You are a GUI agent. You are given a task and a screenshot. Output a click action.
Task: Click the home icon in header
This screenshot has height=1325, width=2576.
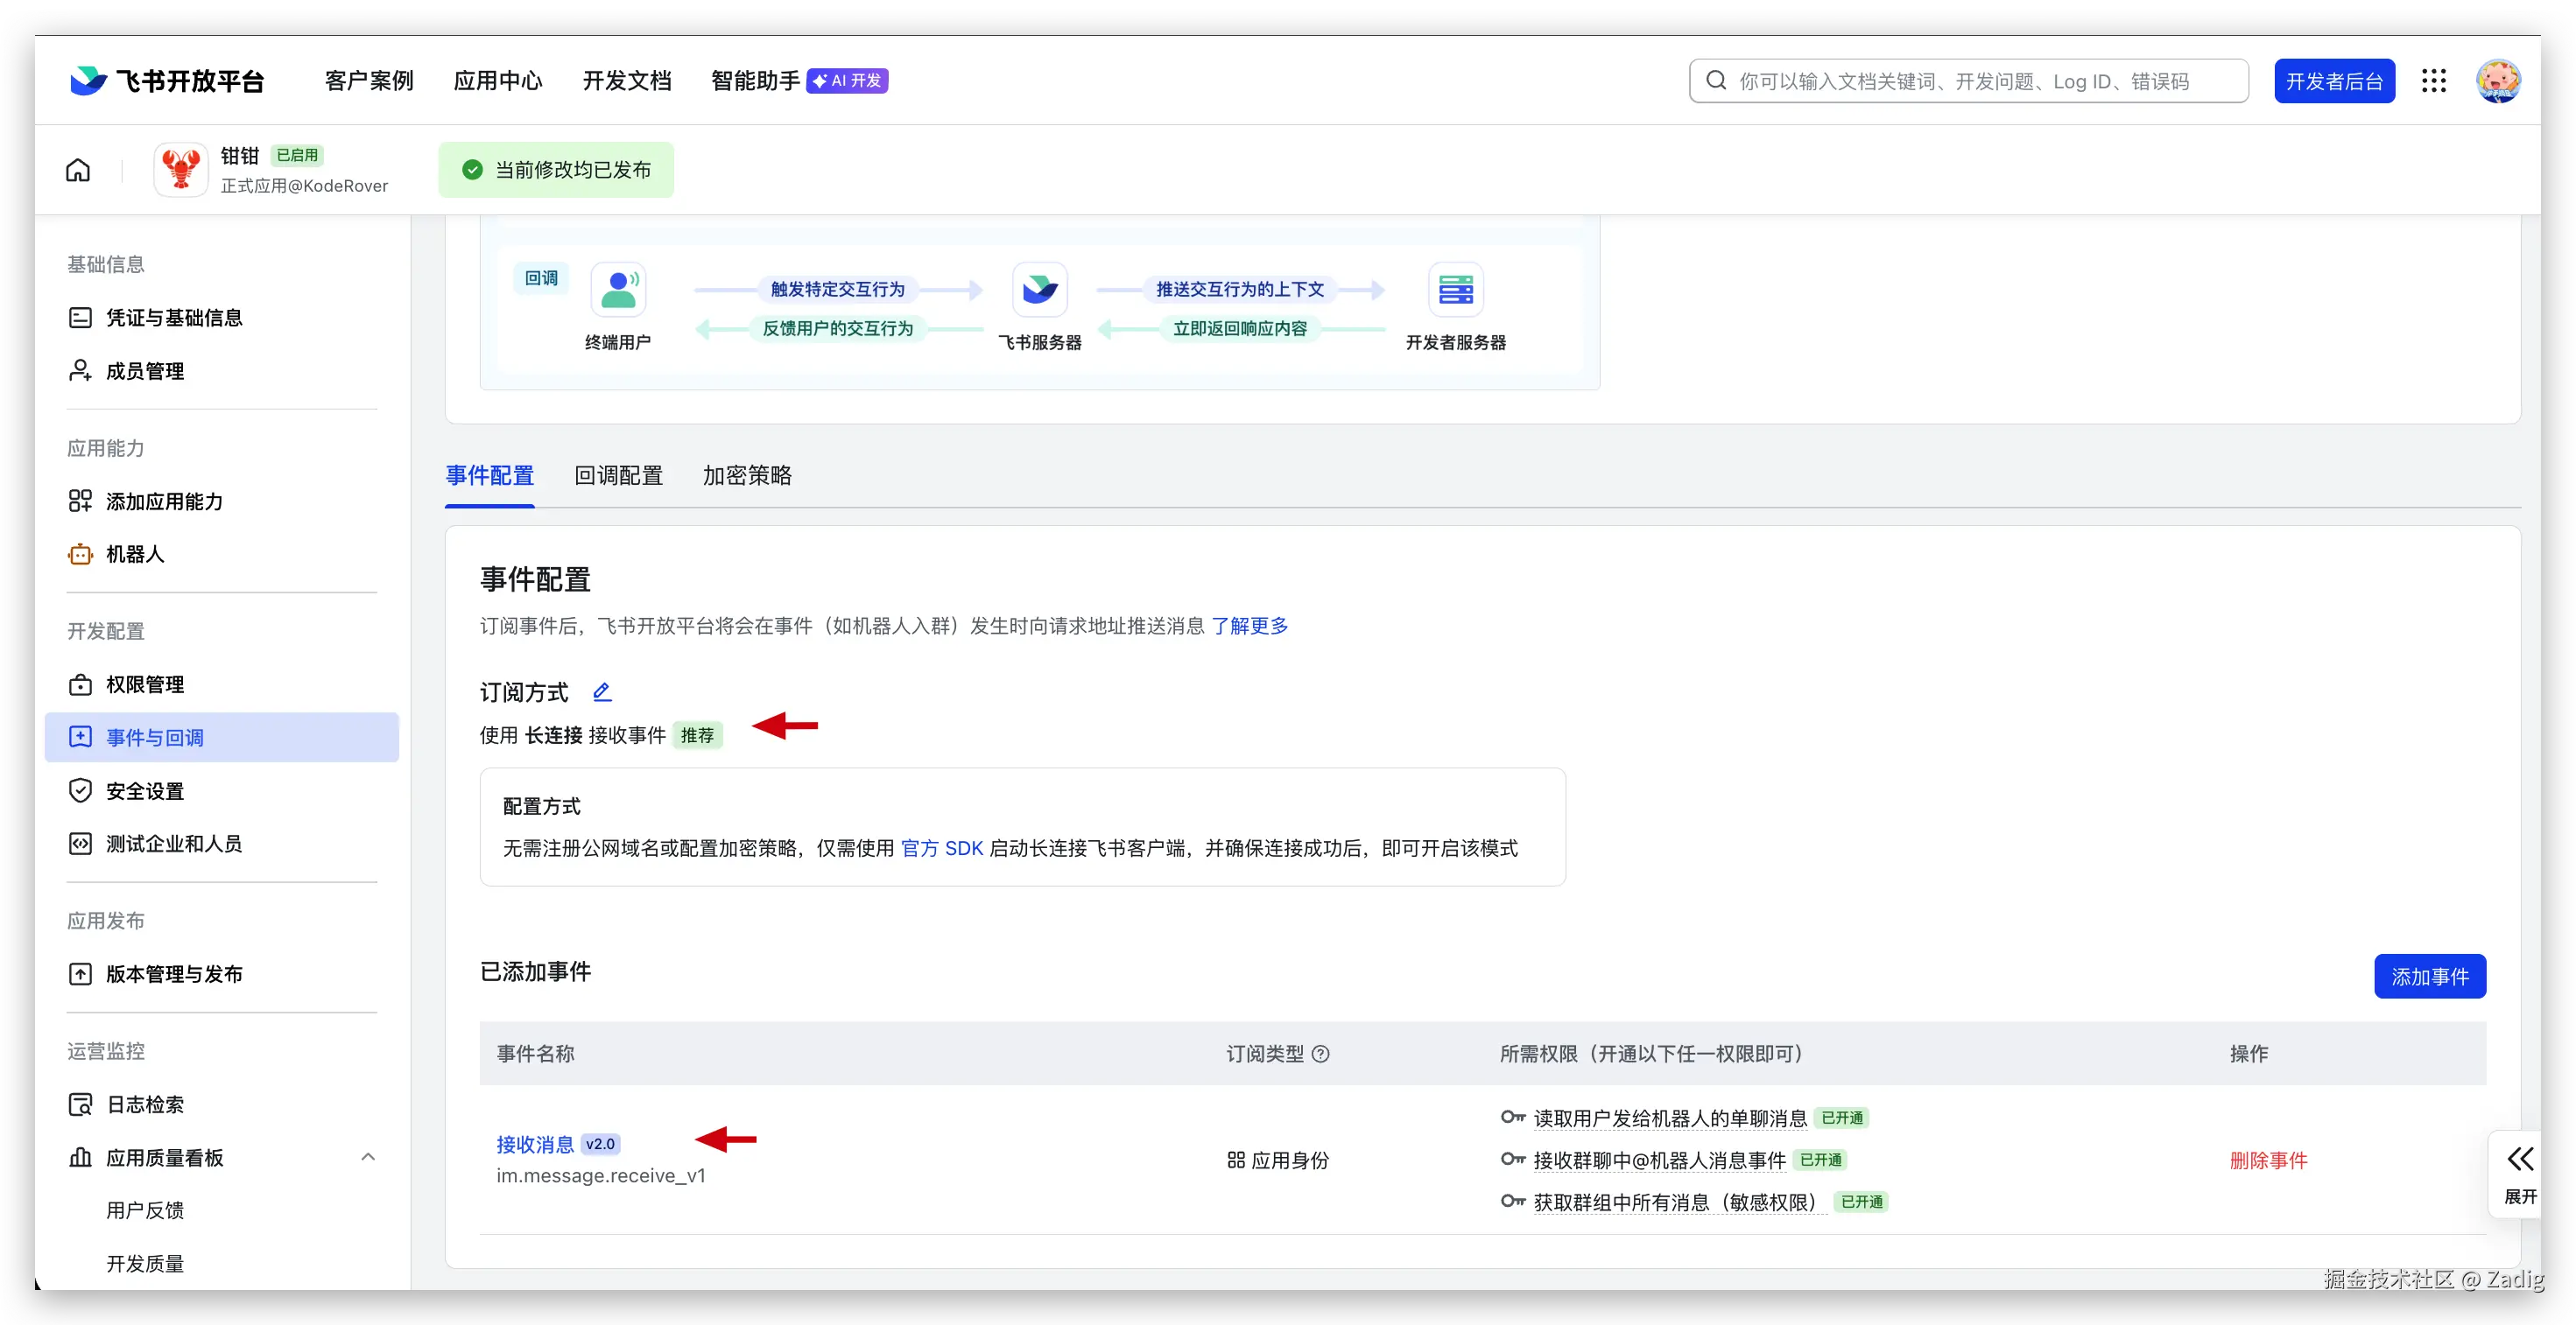(78, 170)
